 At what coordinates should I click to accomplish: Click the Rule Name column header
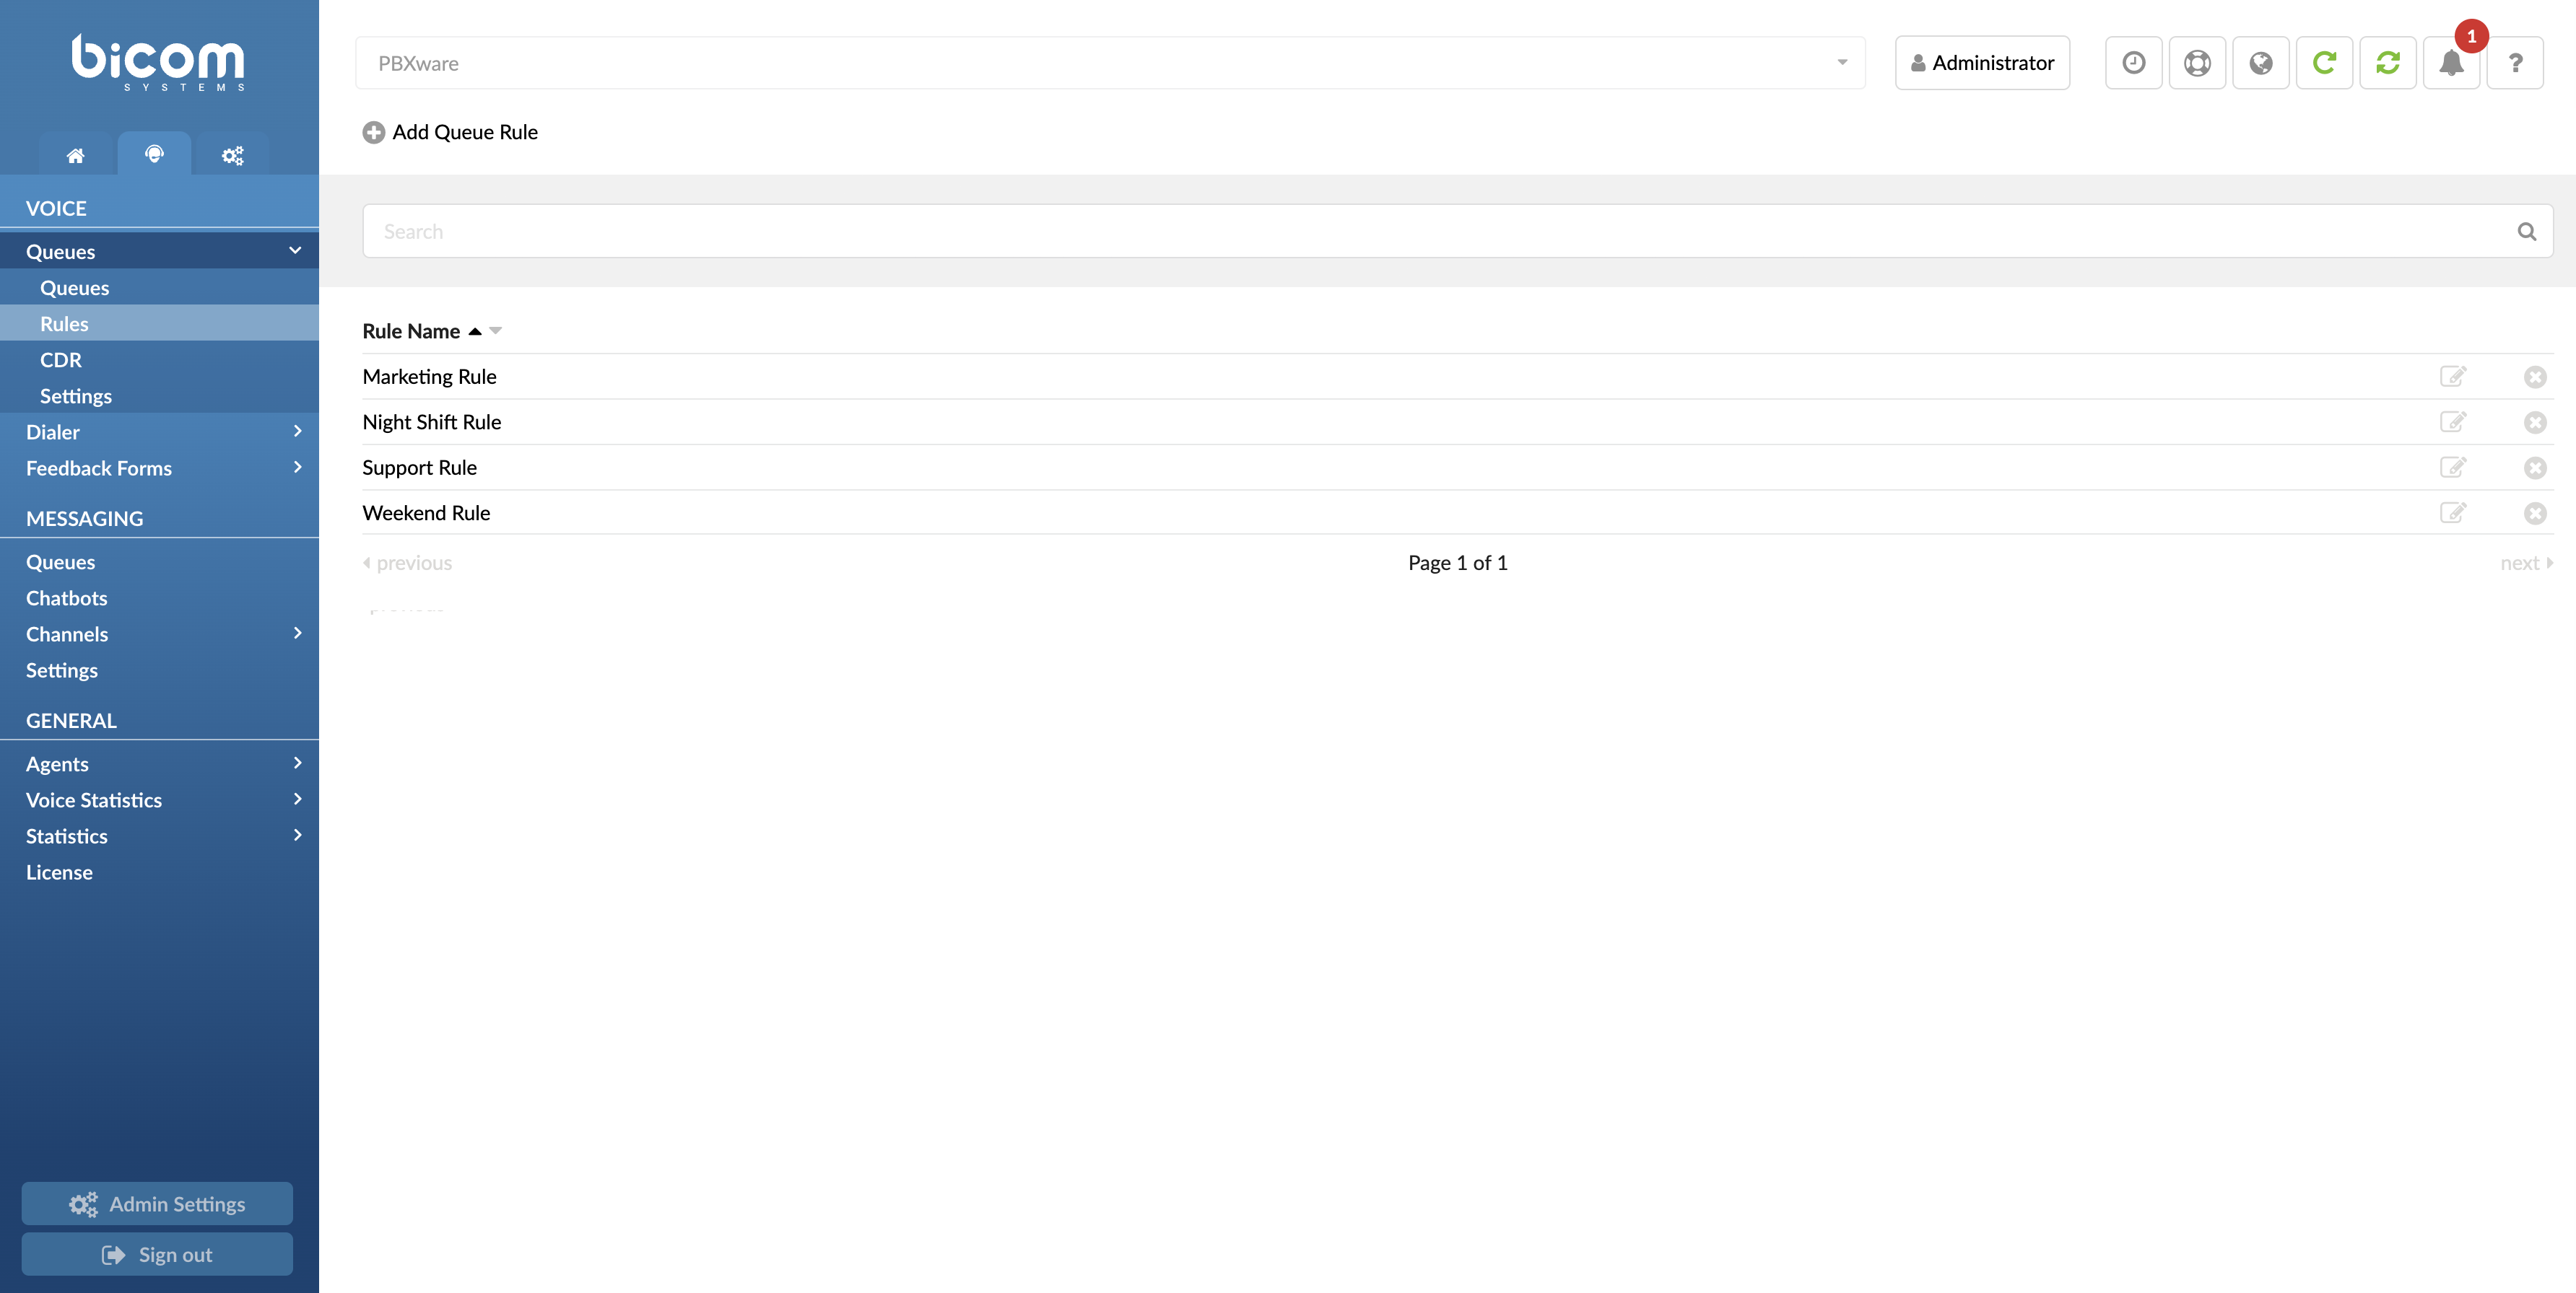pyautogui.click(x=411, y=330)
